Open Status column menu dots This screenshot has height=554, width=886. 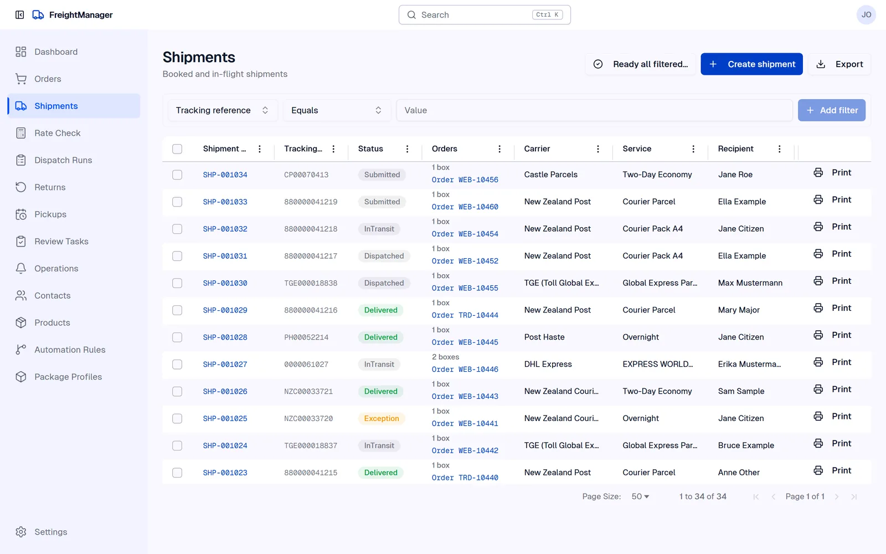(x=407, y=149)
